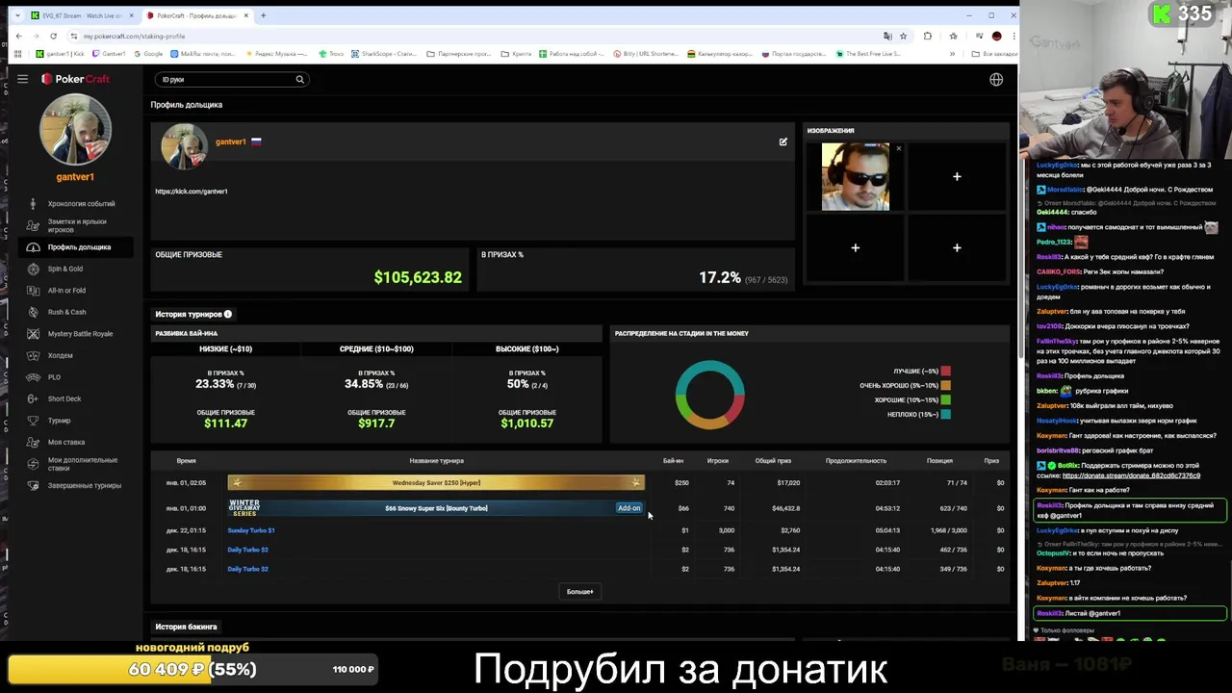Click the ХОРОШИЕ (10%~15%) green legend swatch
The width and height of the screenshot is (1232, 693).
tap(946, 399)
